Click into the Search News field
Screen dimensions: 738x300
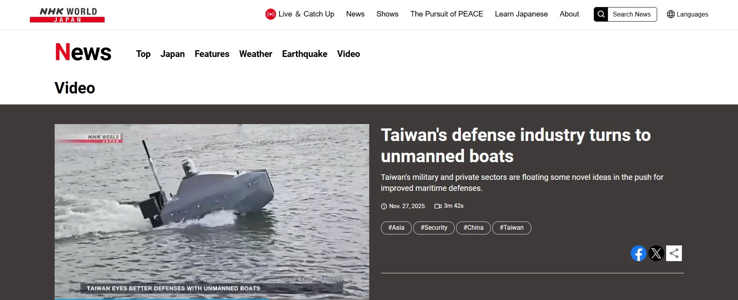click(x=631, y=14)
